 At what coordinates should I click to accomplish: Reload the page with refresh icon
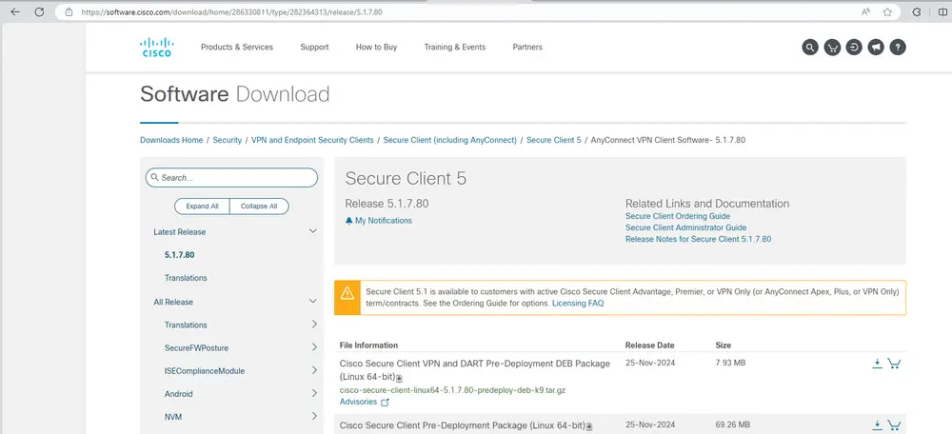(x=39, y=11)
